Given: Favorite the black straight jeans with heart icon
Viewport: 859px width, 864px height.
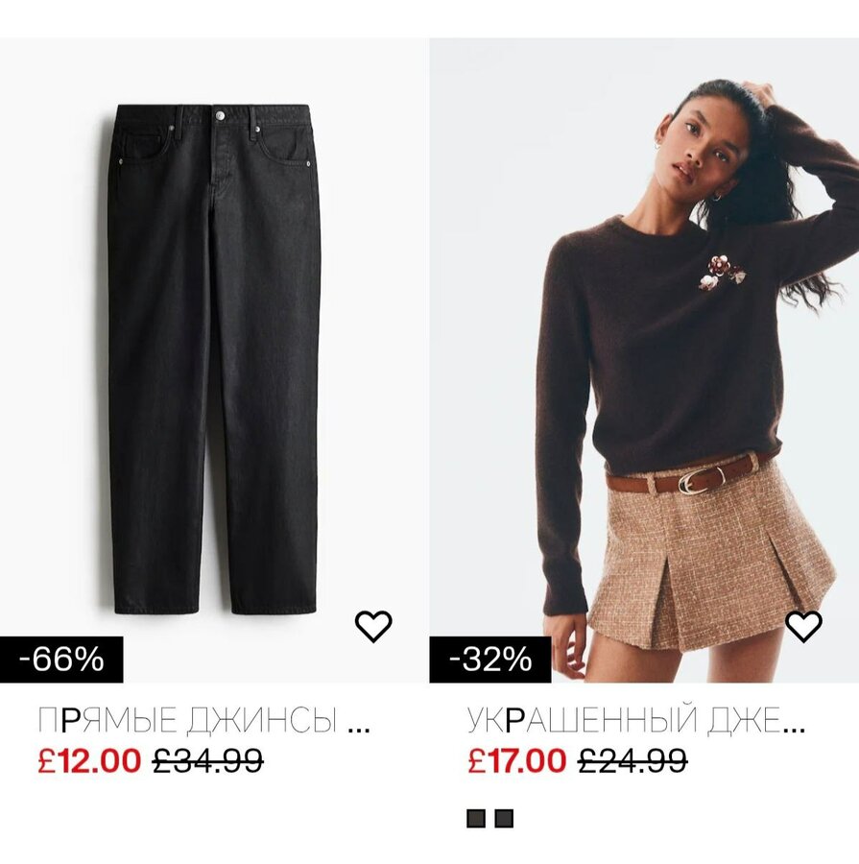Looking at the screenshot, I should click(373, 626).
